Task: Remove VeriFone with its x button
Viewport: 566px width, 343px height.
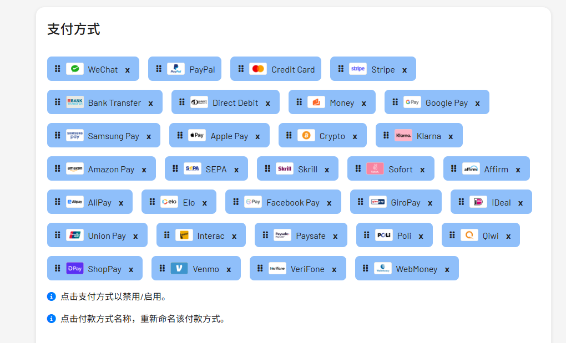Action: pos(334,269)
